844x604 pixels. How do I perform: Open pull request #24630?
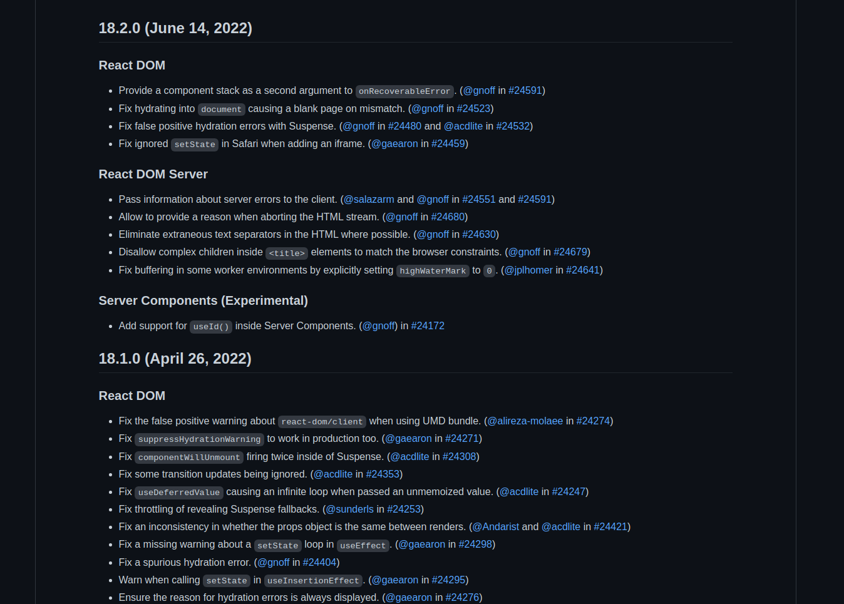(479, 234)
